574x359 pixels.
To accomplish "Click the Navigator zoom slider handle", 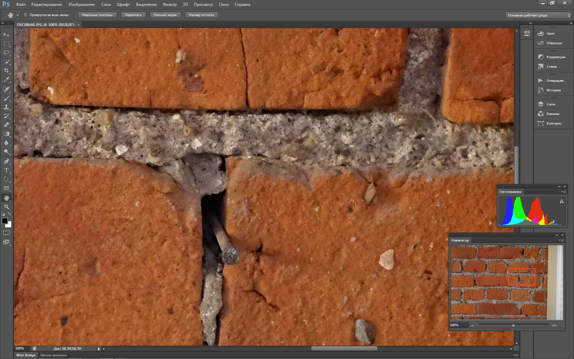I will [x=513, y=325].
